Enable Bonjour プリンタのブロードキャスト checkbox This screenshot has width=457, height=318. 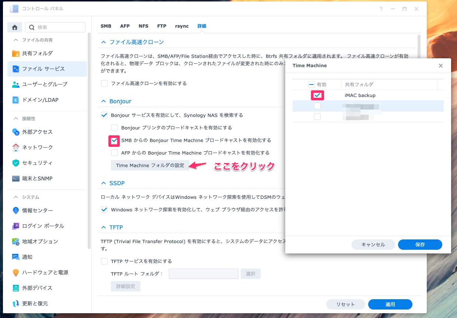115,128
